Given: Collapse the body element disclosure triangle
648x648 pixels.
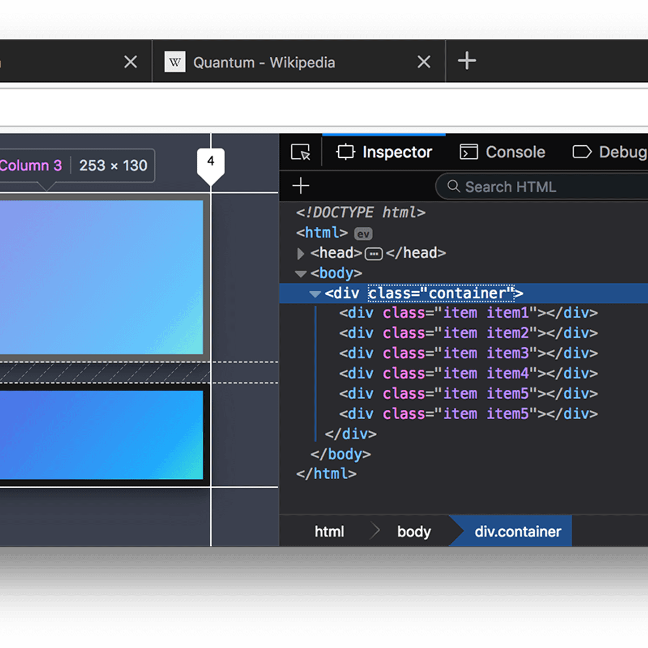Looking at the screenshot, I should pos(301,273).
